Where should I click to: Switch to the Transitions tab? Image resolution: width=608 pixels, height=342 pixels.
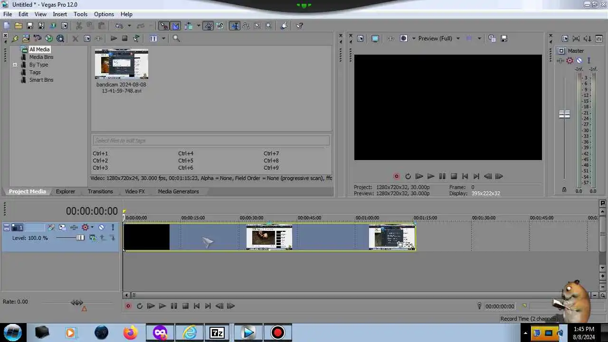pos(100,191)
